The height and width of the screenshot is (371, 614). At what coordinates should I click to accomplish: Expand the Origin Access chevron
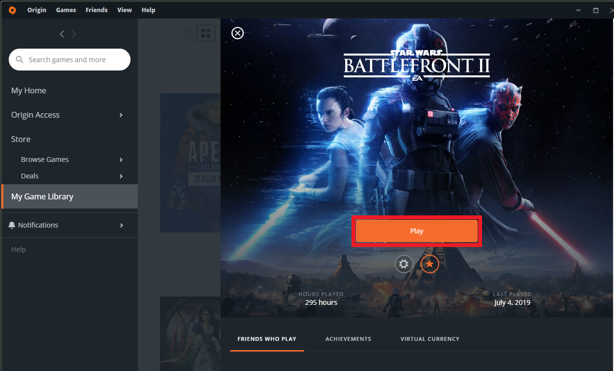click(121, 115)
